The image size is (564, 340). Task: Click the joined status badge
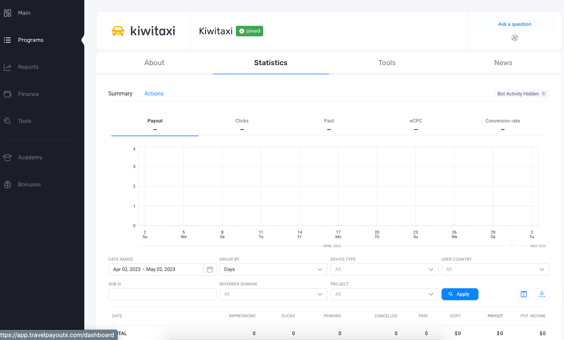coord(250,31)
